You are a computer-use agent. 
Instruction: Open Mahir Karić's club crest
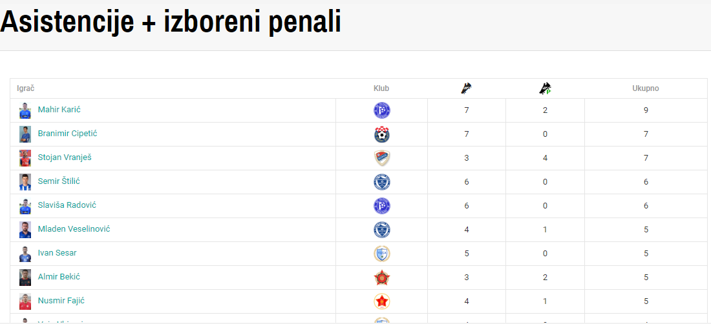[381, 110]
